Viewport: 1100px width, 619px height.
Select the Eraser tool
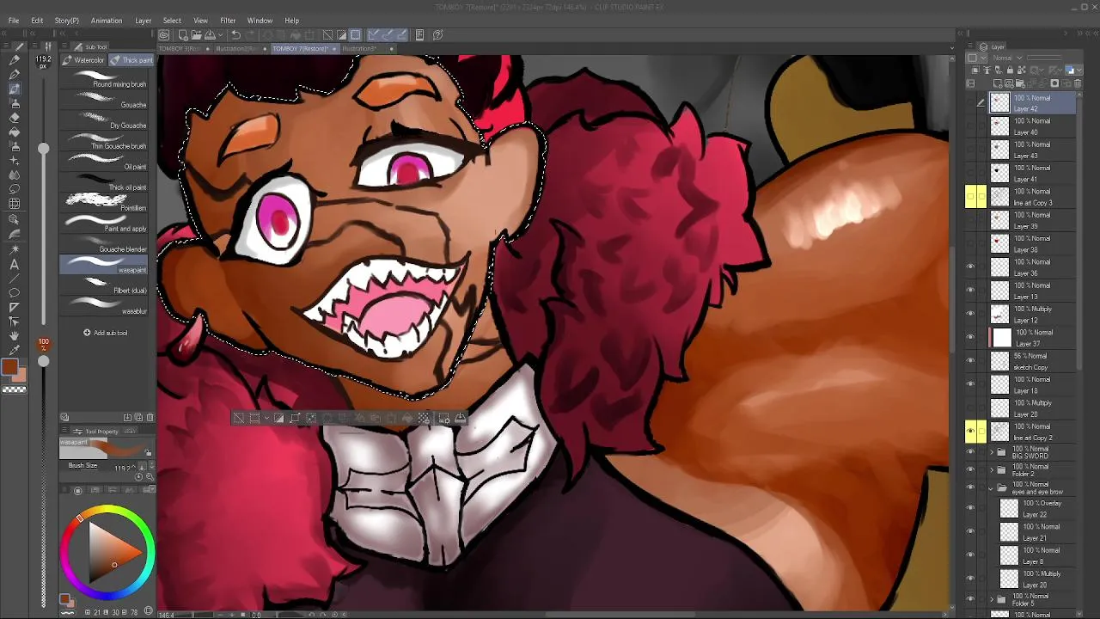pos(15,118)
